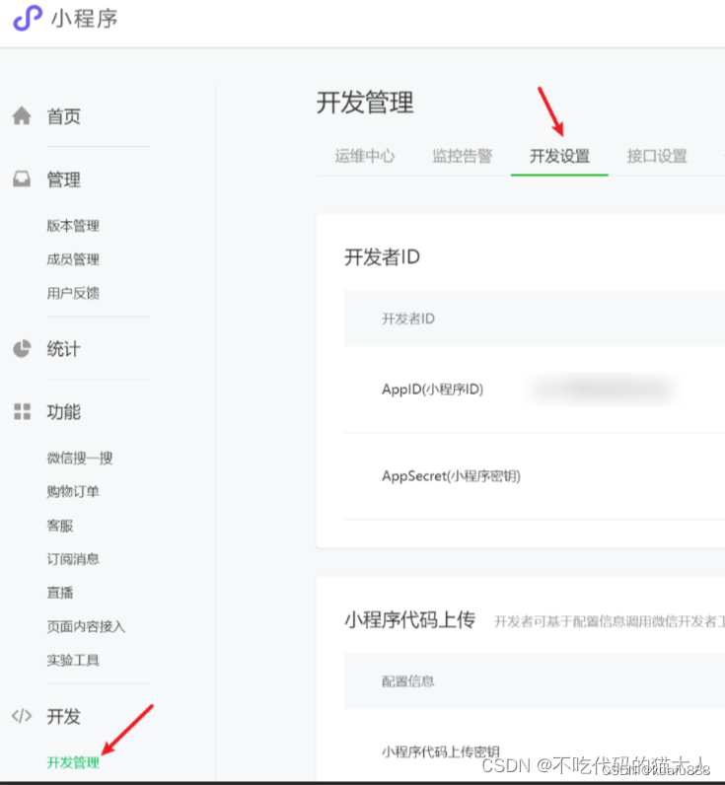Open the 管理 sidebar section
This screenshot has height=785, width=725.
coord(63,179)
